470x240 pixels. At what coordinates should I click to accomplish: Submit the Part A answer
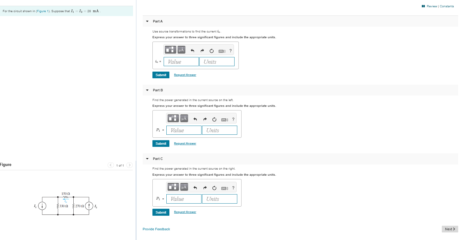(161, 75)
